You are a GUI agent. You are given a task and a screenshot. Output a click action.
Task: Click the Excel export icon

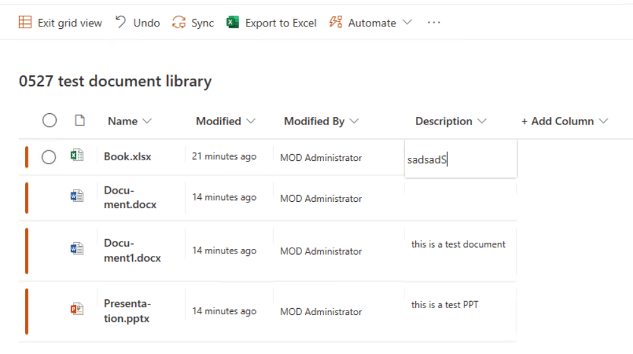coord(233,23)
